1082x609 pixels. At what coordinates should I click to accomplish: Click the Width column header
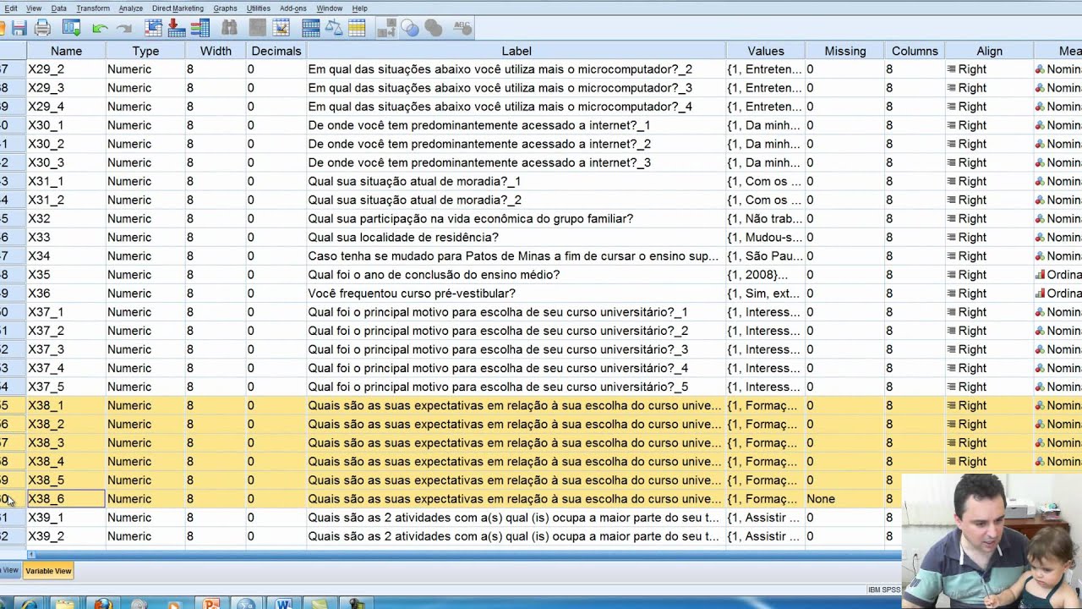point(216,51)
